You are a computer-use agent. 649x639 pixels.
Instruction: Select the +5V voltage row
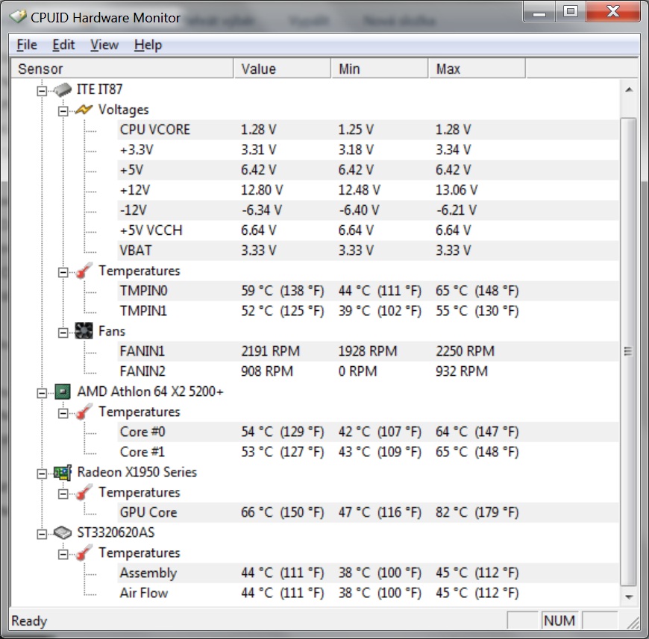click(368, 170)
